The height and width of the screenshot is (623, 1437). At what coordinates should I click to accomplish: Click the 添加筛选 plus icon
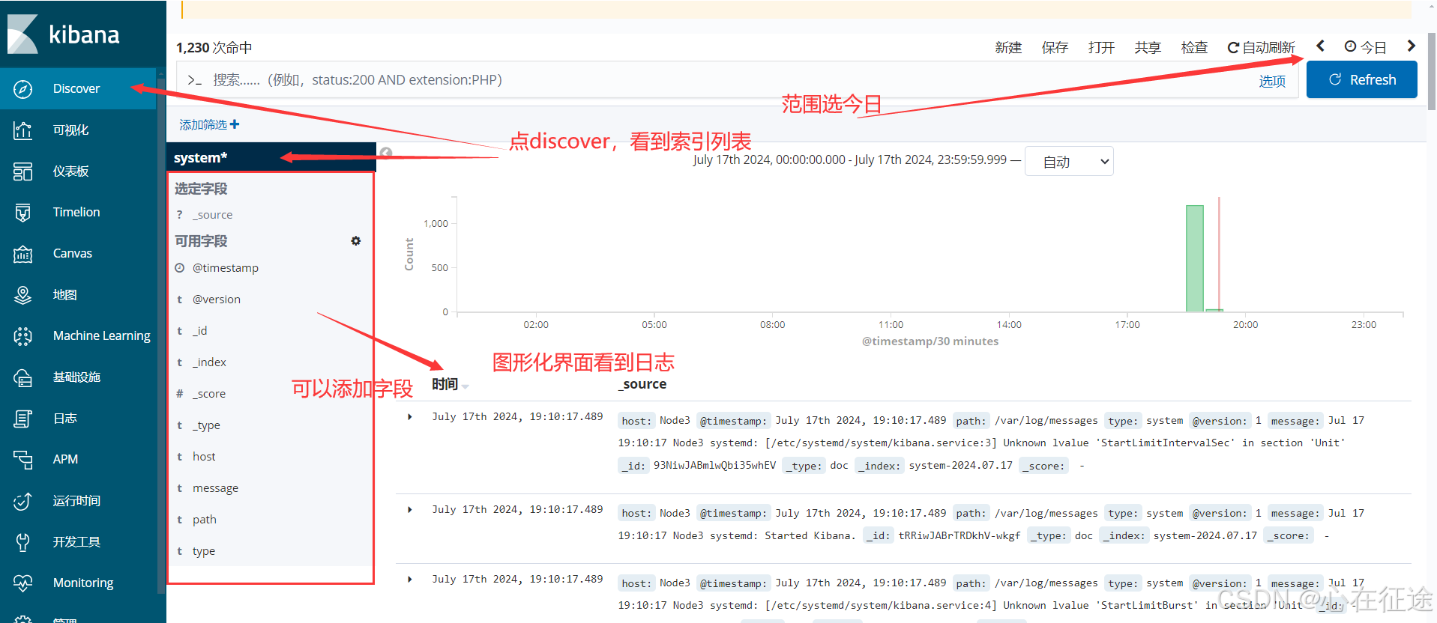click(x=235, y=124)
